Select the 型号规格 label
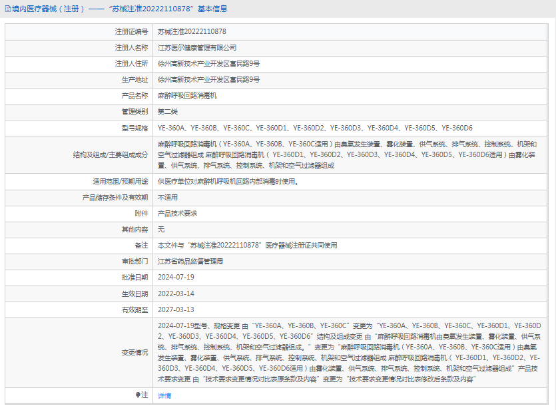 click(135, 128)
